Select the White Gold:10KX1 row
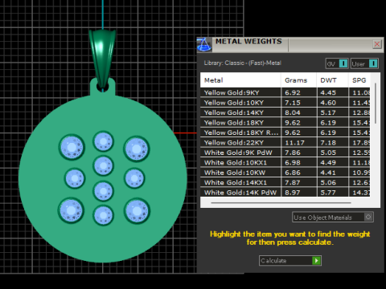The height and width of the screenshot is (289, 386). (x=285, y=162)
